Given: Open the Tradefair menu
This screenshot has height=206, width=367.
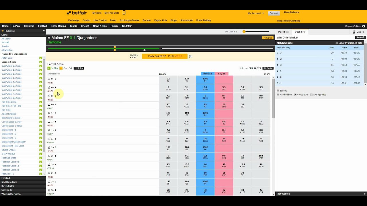Looking at the screenshot, I should [126, 26].
